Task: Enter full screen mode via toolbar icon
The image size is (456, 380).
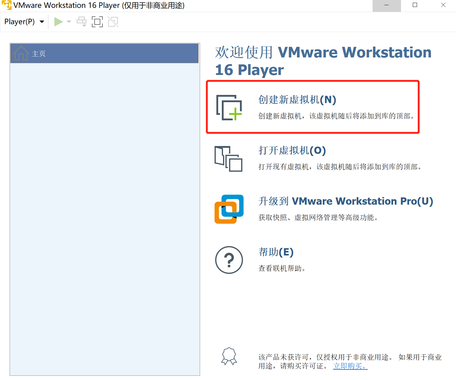Action: click(x=97, y=22)
